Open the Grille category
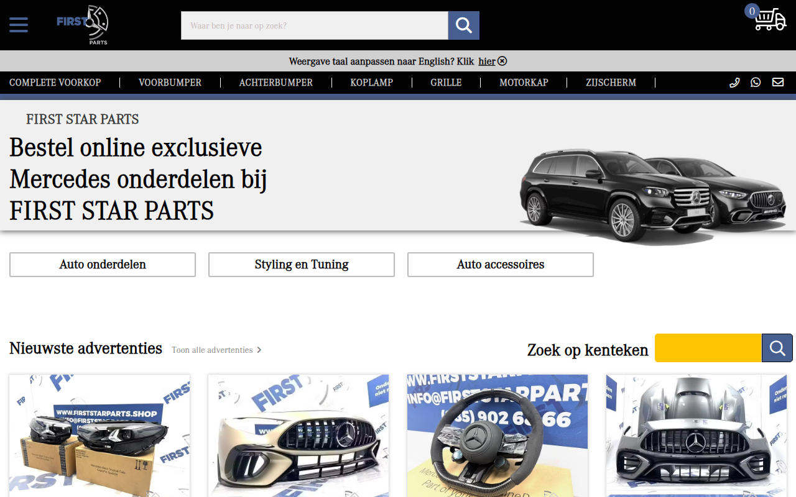The height and width of the screenshot is (497, 796). tap(446, 83)
